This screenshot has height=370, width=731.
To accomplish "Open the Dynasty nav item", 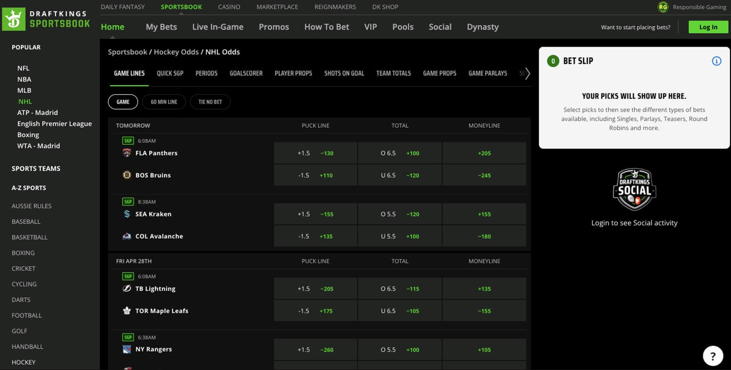I will [483, 27].
